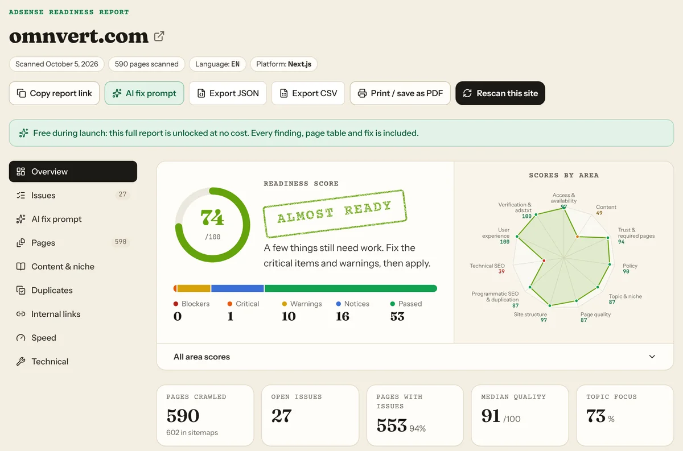Click the Content 49 radar label

click(606, 210)
